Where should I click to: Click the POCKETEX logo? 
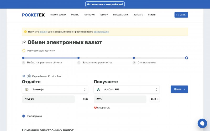(33, 15)
